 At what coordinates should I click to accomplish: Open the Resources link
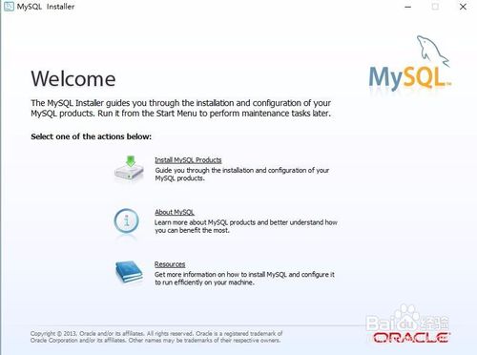tap(170, 264)
